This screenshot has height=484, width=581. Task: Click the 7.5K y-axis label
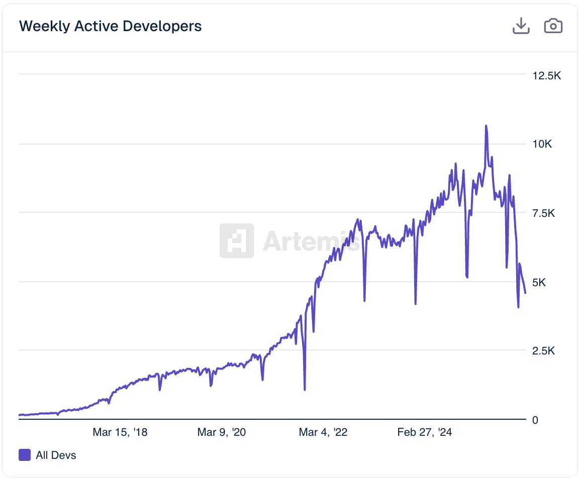tap(544, 213)
